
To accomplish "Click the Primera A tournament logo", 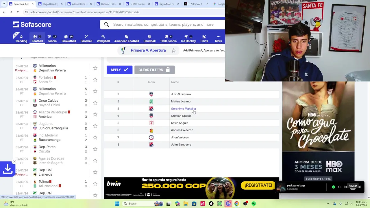I will pos(123,50).
